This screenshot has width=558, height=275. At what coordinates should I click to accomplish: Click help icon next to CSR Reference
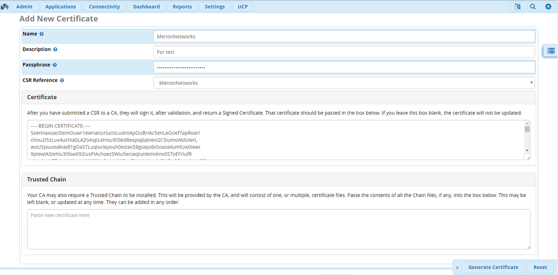pyautogui.click(x=62, y=80)
